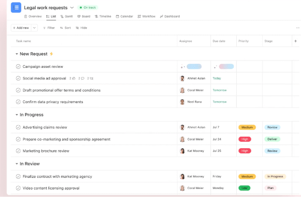Screen dimensions: 301x200
Task: Switch to the Board tab
Action: [83, 16]
